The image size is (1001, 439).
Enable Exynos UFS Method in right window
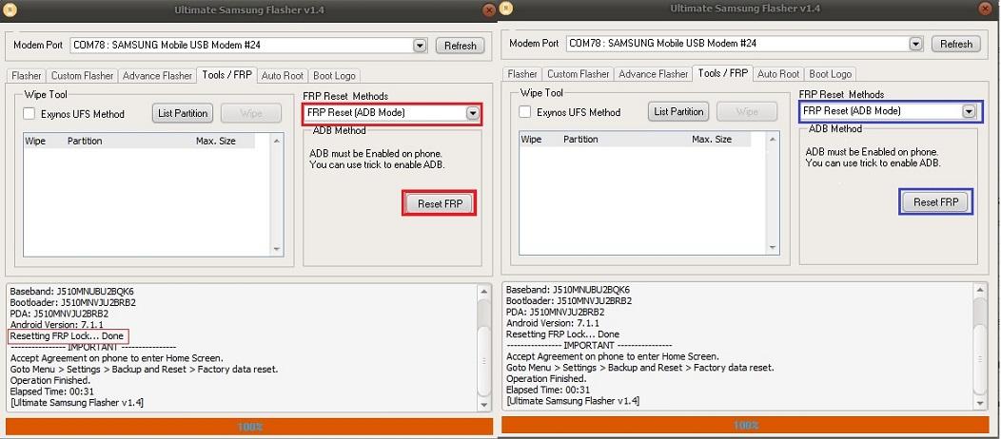tap(524, 112)
